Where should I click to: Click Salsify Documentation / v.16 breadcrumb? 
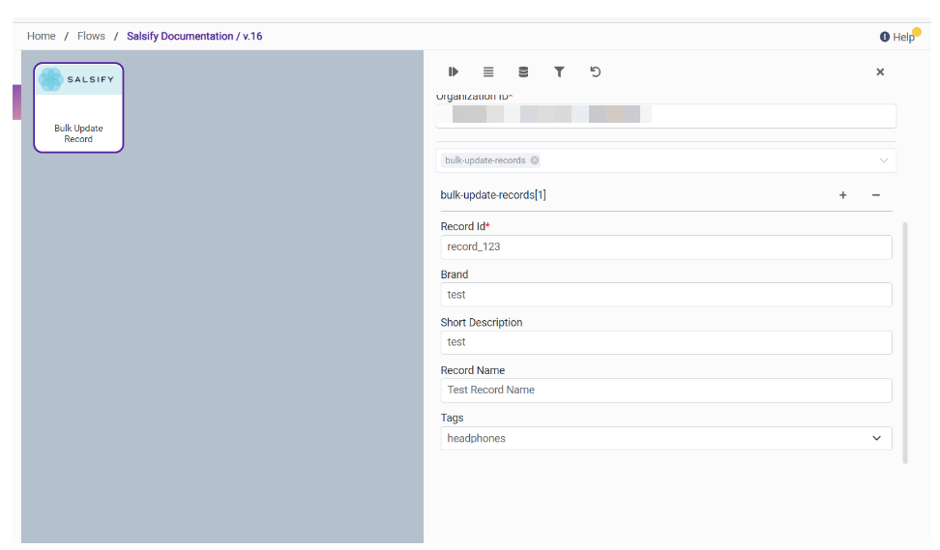tap(194, 36)
